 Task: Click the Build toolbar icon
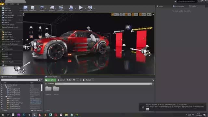(x=71, y=8)
